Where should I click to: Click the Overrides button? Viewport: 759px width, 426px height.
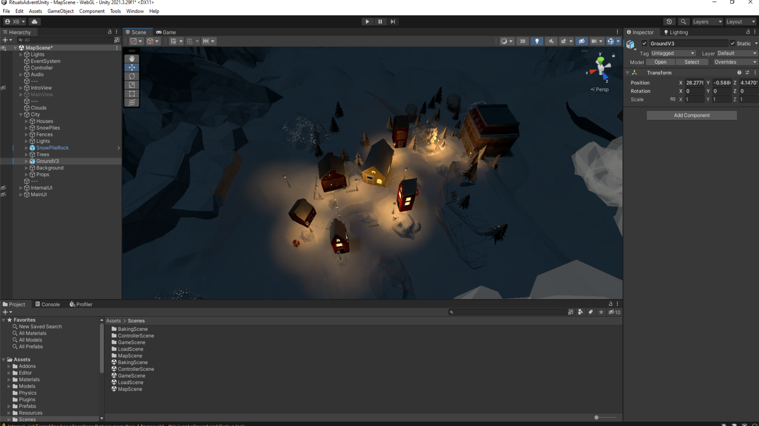tap(735, 62)
